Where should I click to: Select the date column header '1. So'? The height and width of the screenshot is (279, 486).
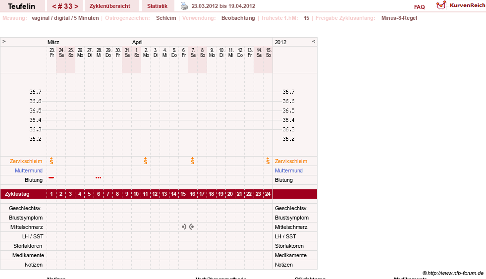click(x=137, y=53)
